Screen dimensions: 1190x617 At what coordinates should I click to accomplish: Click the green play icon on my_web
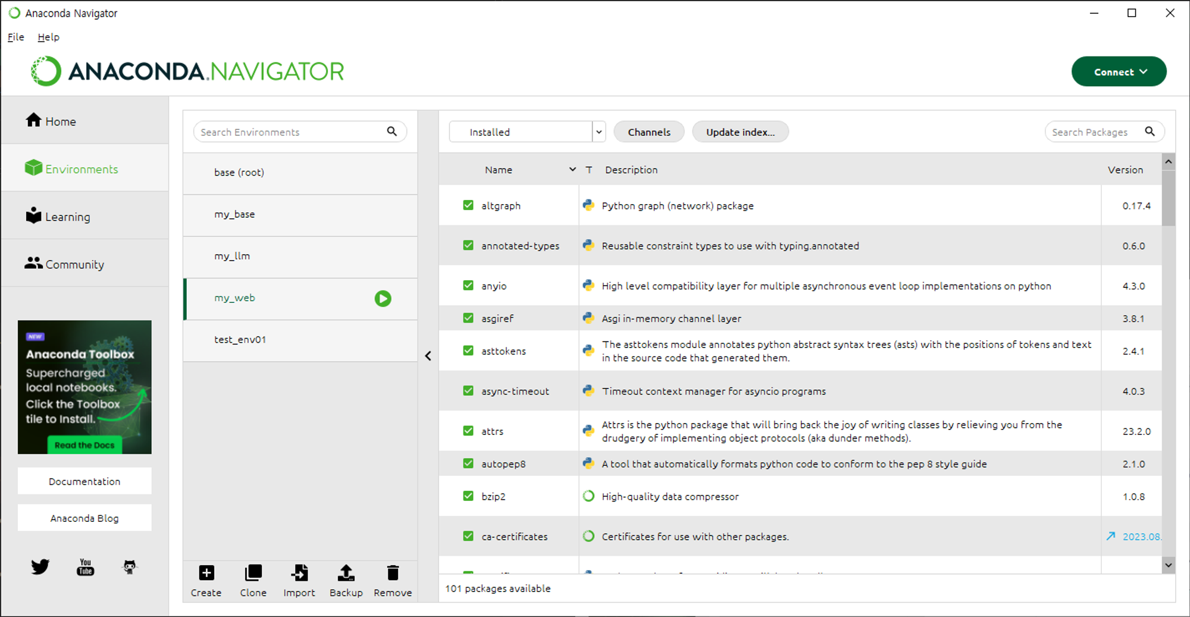383,298
